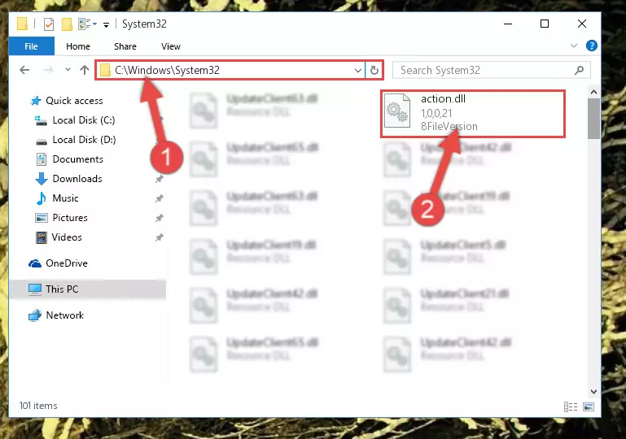The width and height of the screenshot is (626, 439).
Task: Switch to the View ribbon tab
Action: click(x=170, y=46)
